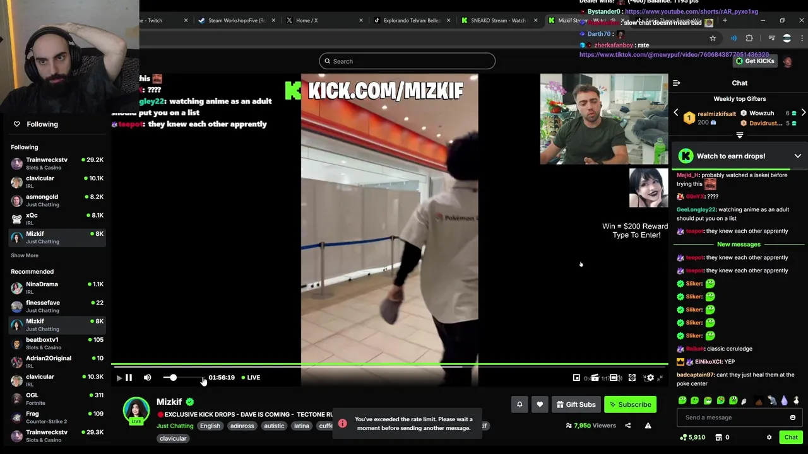Show previous Weekly top Gifters
The image size is (808, 454).
coord(676,113)
